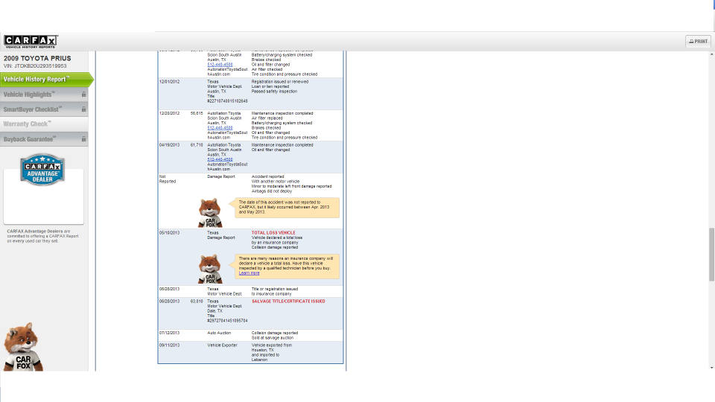Click the 63,010 mileage cell
This screenshot has width=715, height=402.
197,301
